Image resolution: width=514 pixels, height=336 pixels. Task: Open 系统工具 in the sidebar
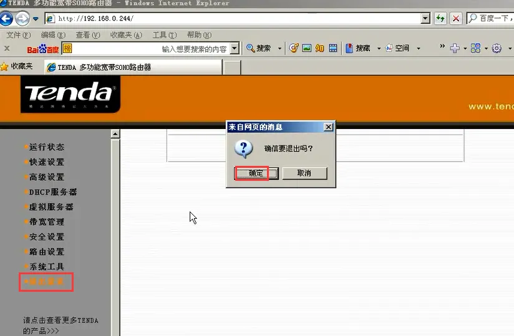[x=47, y=267]
